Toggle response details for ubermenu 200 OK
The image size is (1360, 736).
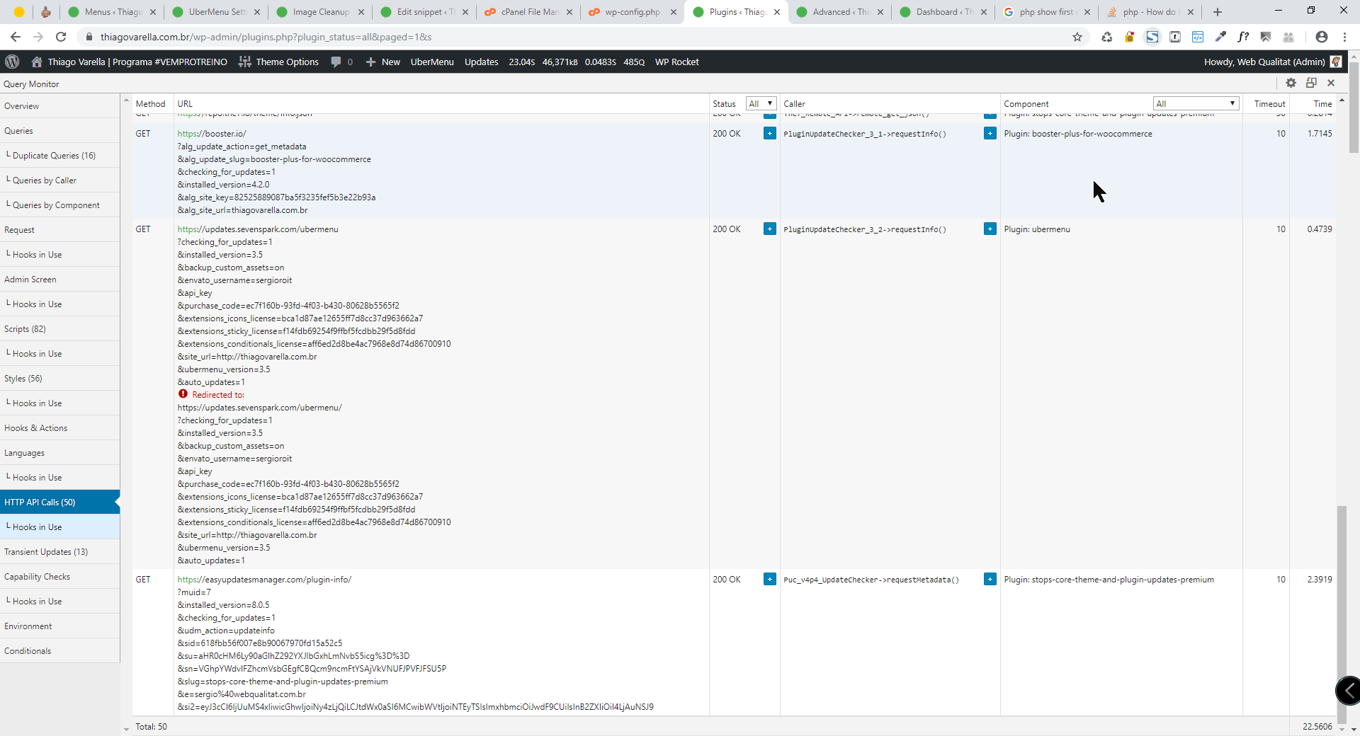769,229
